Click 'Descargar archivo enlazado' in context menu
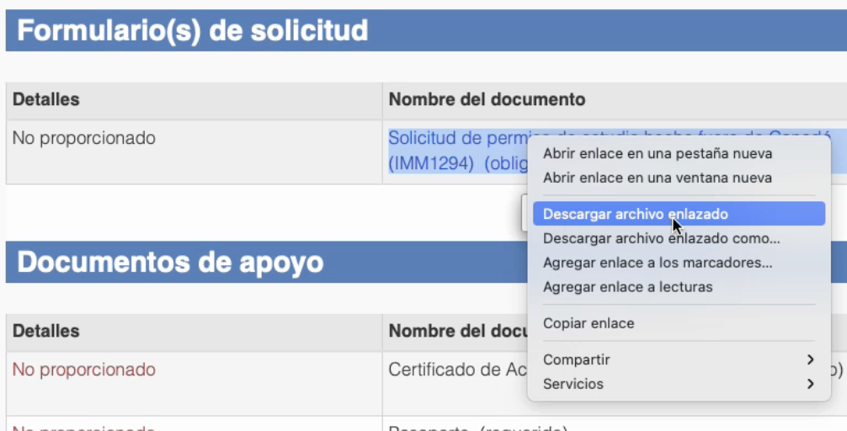The image size is (847, 431). coord(635,214)
